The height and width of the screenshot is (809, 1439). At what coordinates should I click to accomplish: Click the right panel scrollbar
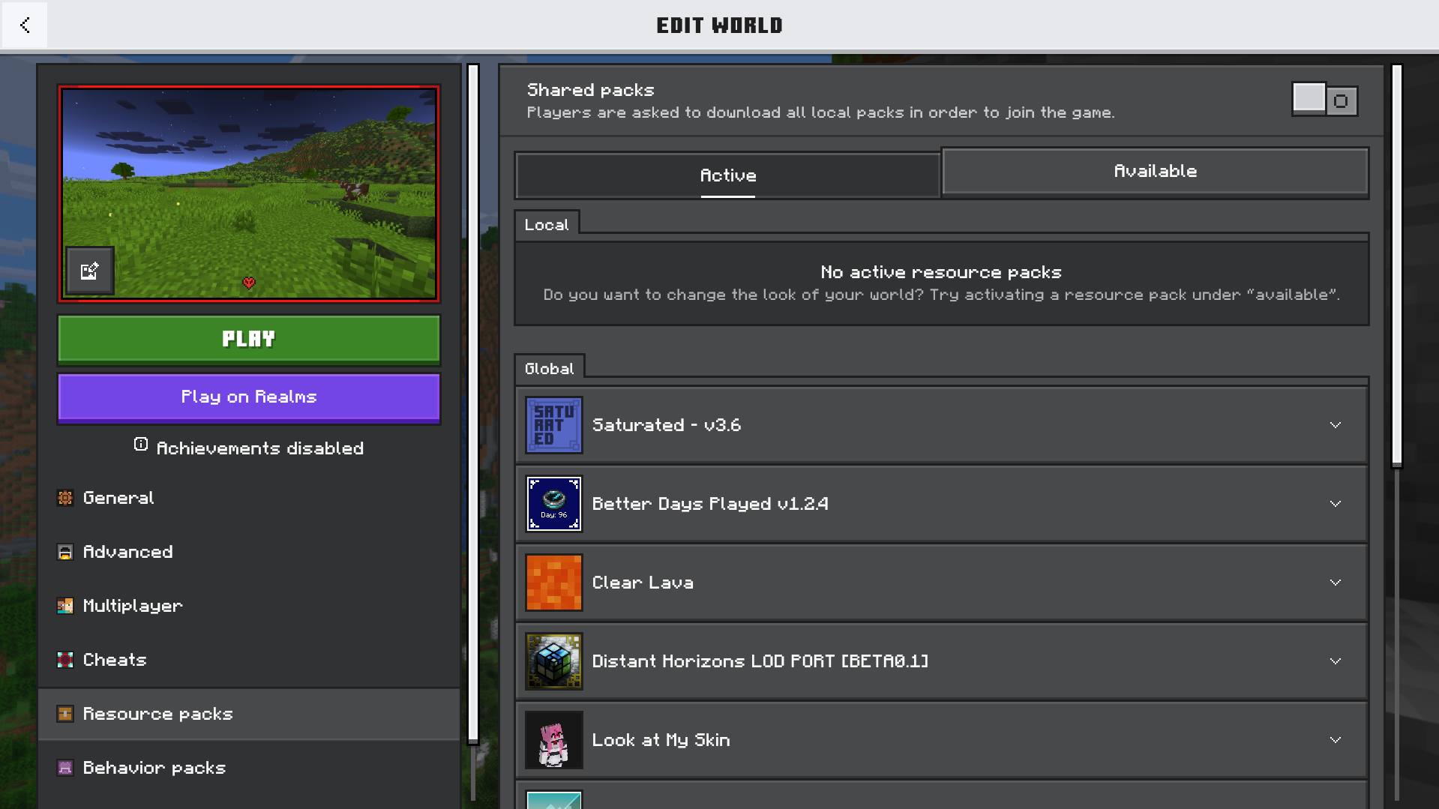click(1396, 266)
